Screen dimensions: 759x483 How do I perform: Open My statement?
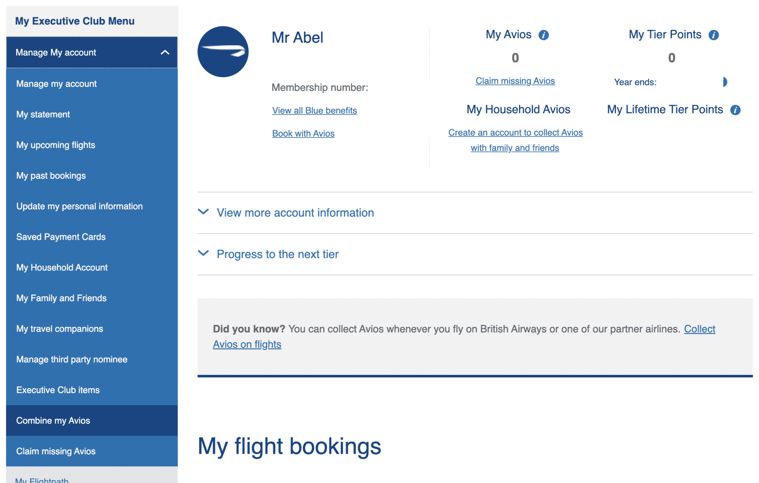(43, 114)
